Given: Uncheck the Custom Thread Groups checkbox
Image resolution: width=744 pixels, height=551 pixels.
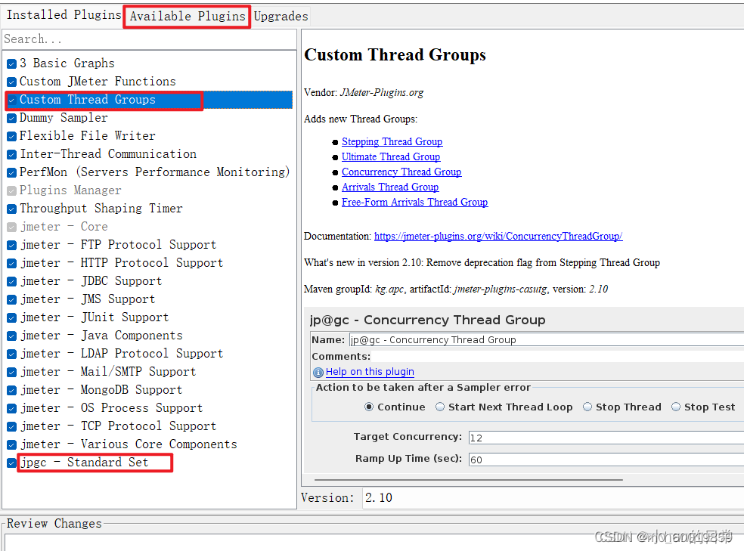Looking at the screenshot, I should (12, 100).
